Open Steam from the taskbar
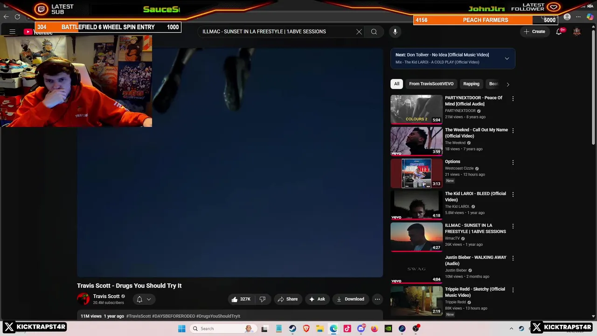This screenshot has height=336, width=597. click(292, 329)
